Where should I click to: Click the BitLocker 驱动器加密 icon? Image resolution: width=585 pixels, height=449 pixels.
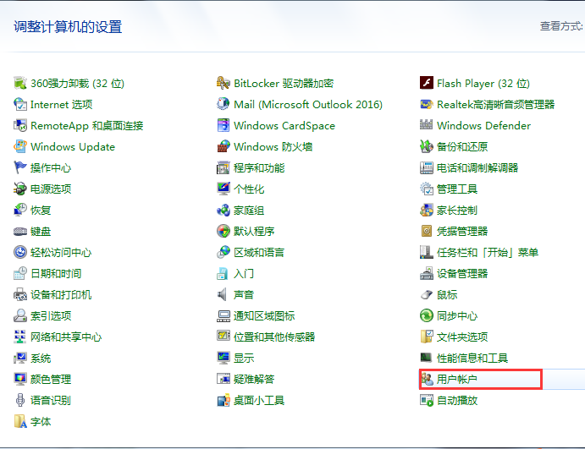(x=224, y=83)
